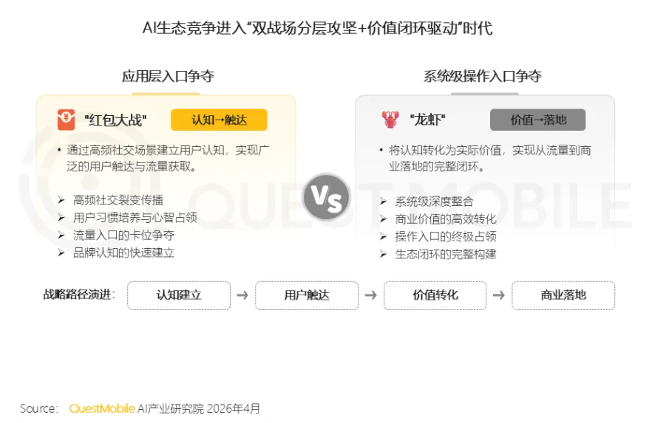Image resolution: width=649 pixels, height=423 pixels.
Task: Click the "红包大战" title text
Action: tap(115, 120)
